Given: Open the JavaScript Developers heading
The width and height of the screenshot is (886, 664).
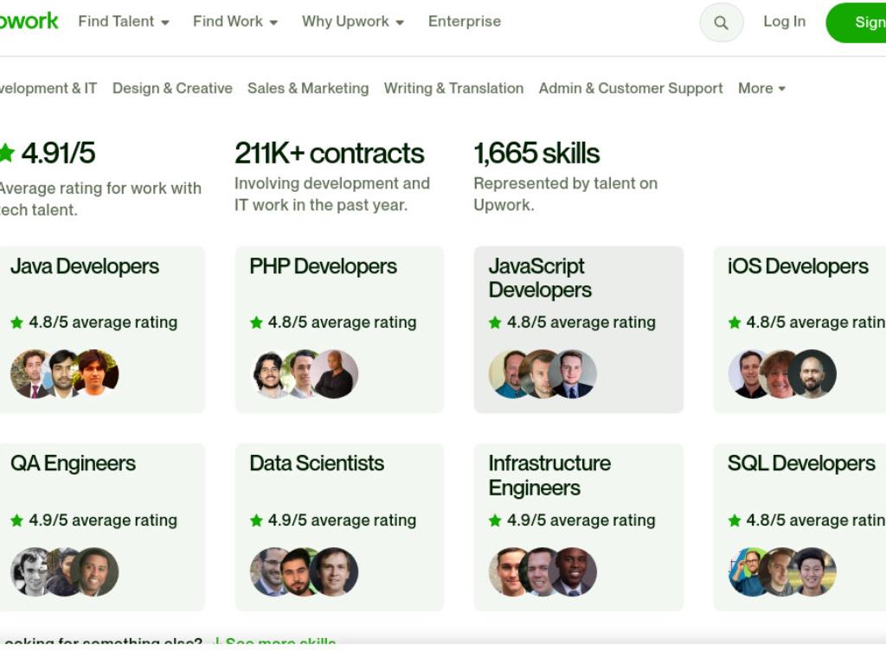Looking at the screenshot, I should 540,278.
